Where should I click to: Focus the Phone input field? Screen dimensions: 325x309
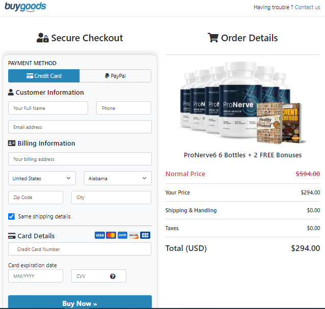124,108
